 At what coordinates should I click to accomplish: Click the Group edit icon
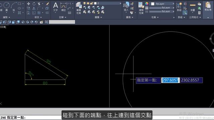185,8
